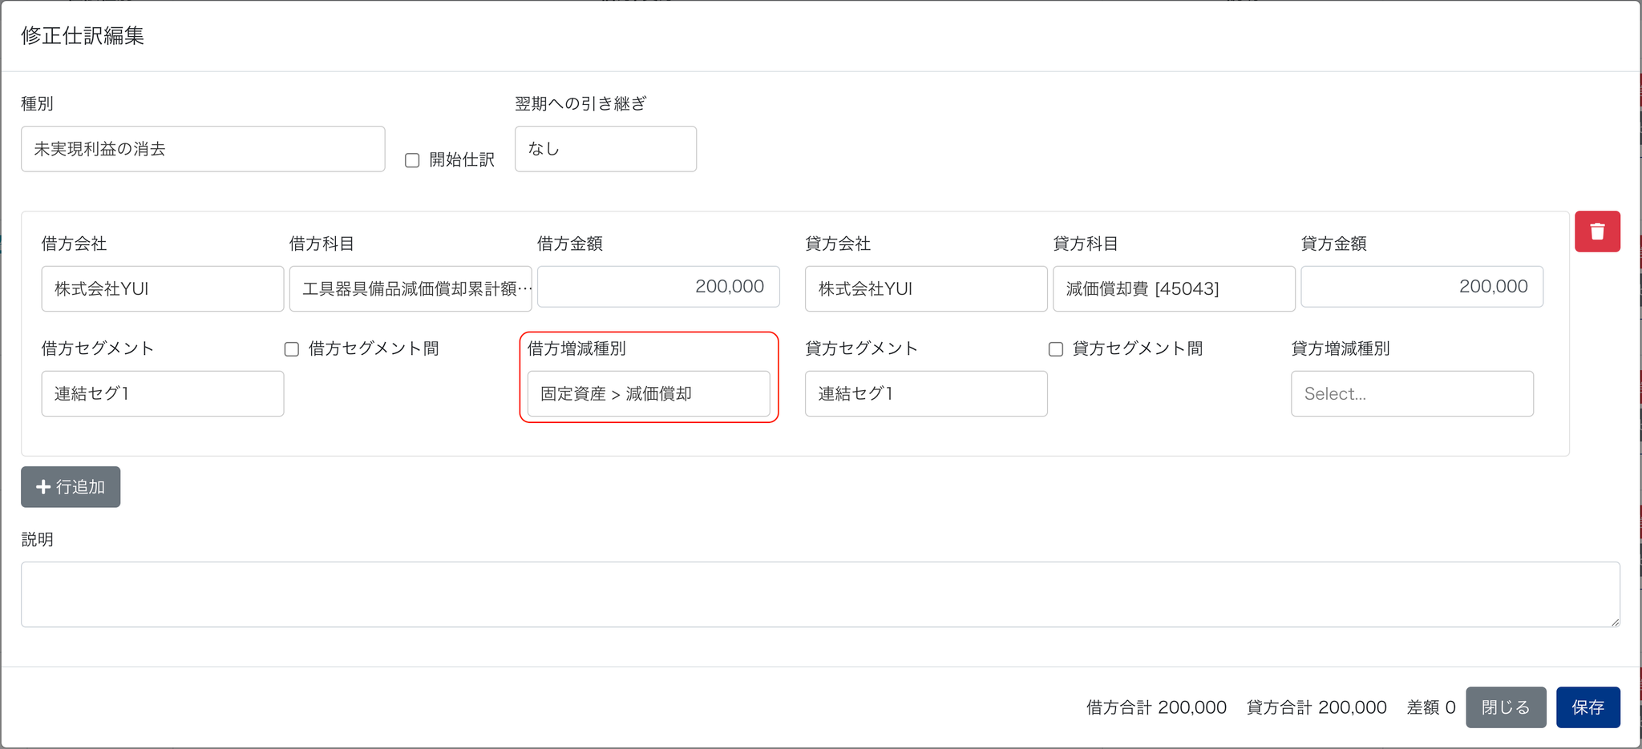
Task: Open the 借方セグメント dropdown
Action: [x=163, y=394]
